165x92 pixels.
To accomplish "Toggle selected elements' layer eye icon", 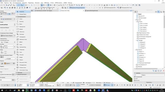I will tap(42, 9).
